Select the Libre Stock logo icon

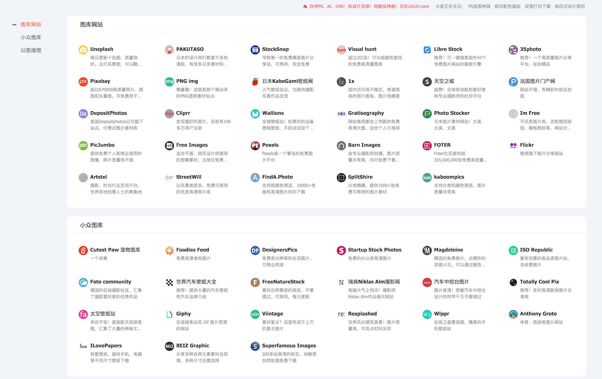pos(427,50)
